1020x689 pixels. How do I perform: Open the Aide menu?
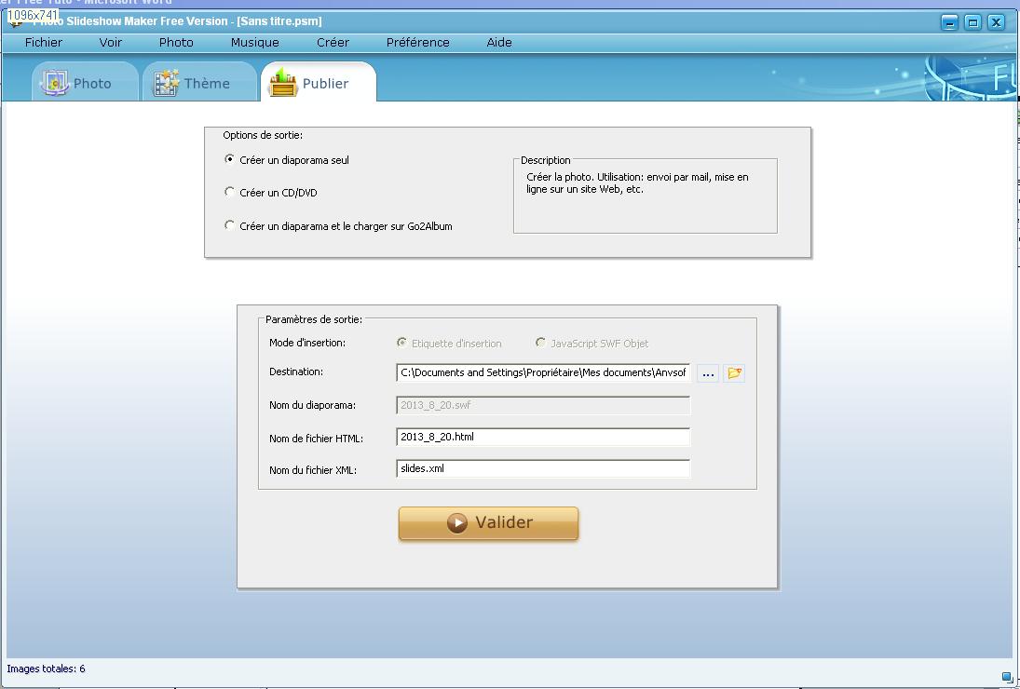tap(499, 42)
